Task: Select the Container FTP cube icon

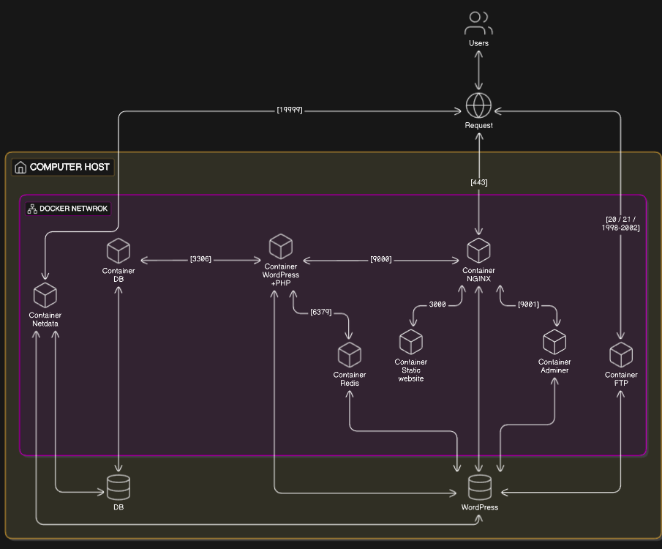Action: tap(621, 355)
